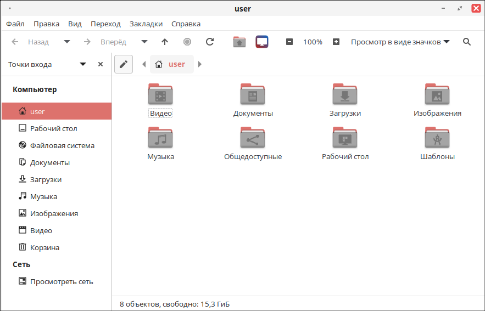This screenshot has width=485, height=311.
Task: Click the user path bar button
Action: (x=172, y=64)
